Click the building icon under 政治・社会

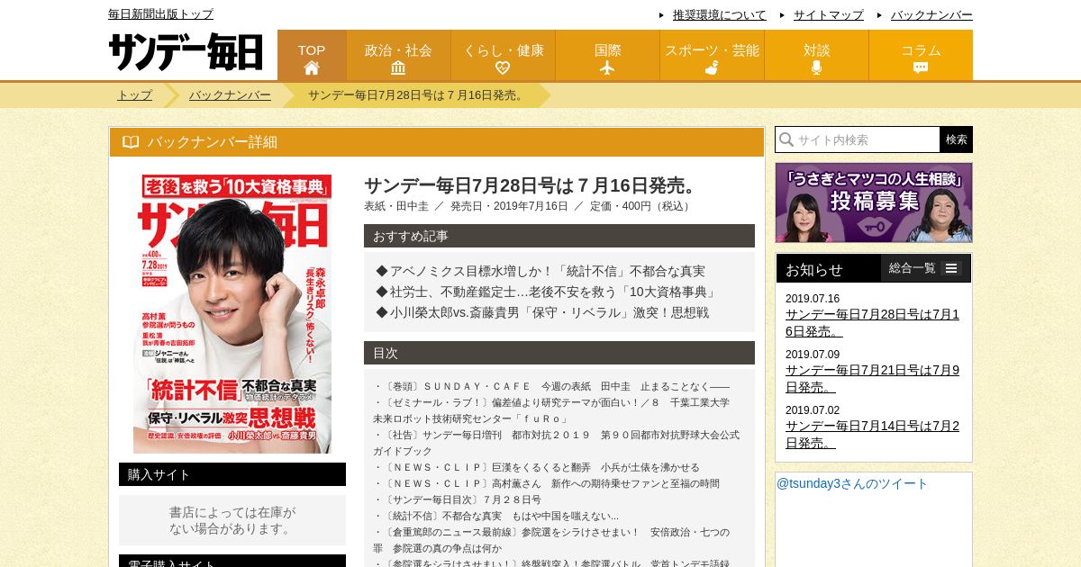coord(398,67)
